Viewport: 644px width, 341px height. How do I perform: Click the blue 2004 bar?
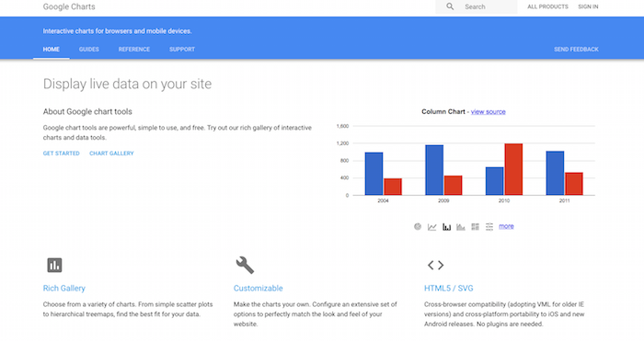[x=374, y=174]
